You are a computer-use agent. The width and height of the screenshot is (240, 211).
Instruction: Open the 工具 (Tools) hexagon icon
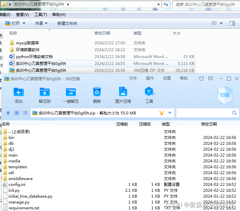(149, 91)
